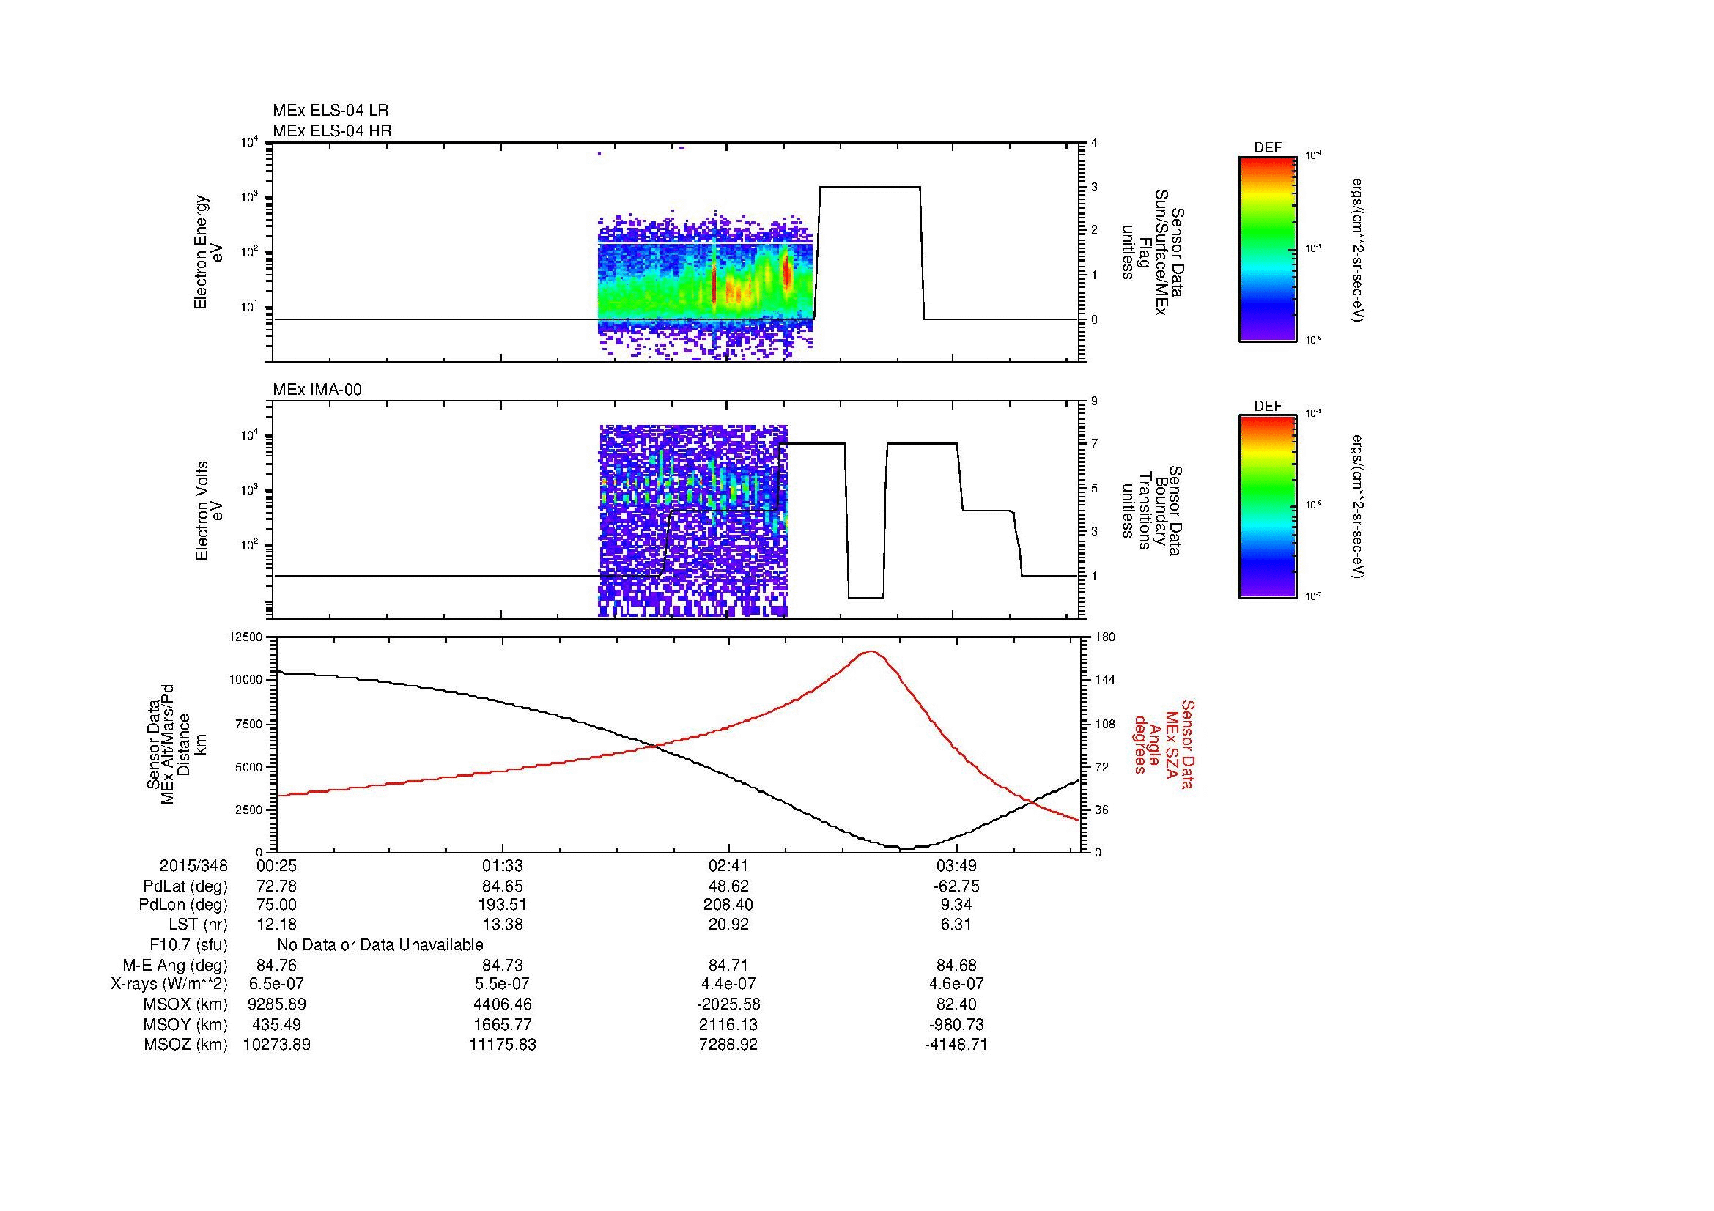Image resolution: width=1714 pixels, height=1211 pixels.
Task: Click the 'PdLon (deg)' row label
Action: click(183, 905)
